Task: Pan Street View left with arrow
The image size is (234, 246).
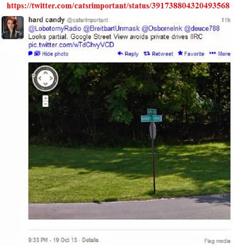Action: click(x=40, y=78)
